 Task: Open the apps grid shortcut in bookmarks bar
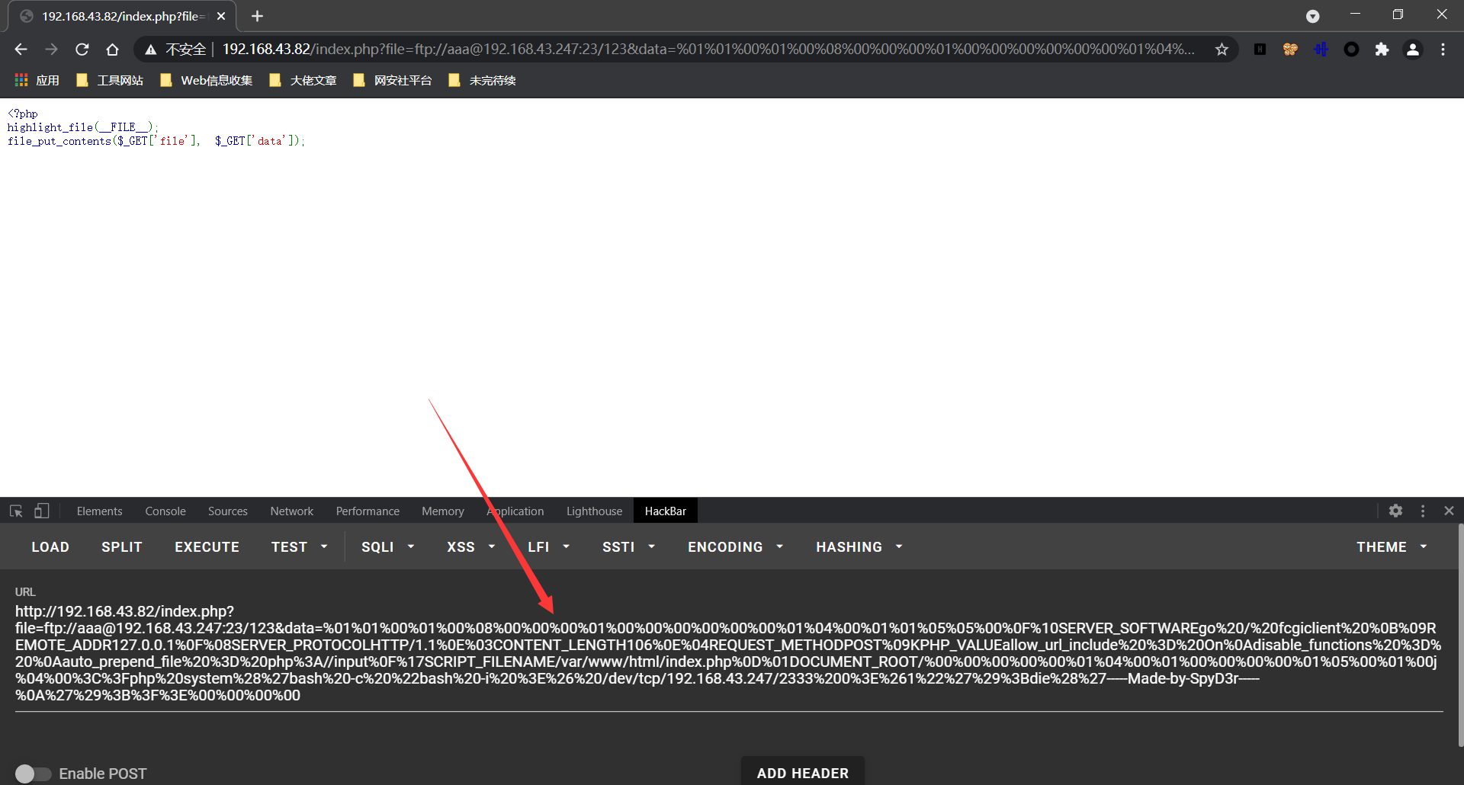37,80
